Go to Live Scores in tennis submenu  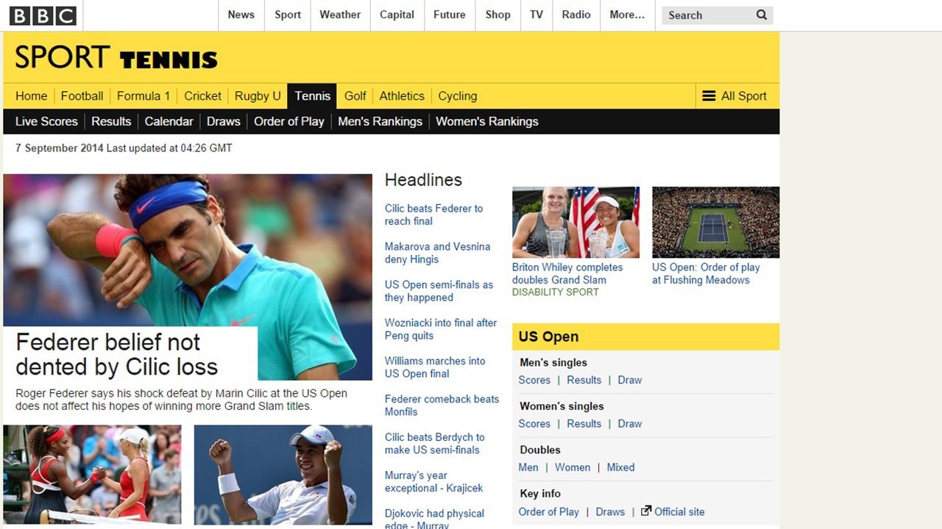tap(46, 122)
